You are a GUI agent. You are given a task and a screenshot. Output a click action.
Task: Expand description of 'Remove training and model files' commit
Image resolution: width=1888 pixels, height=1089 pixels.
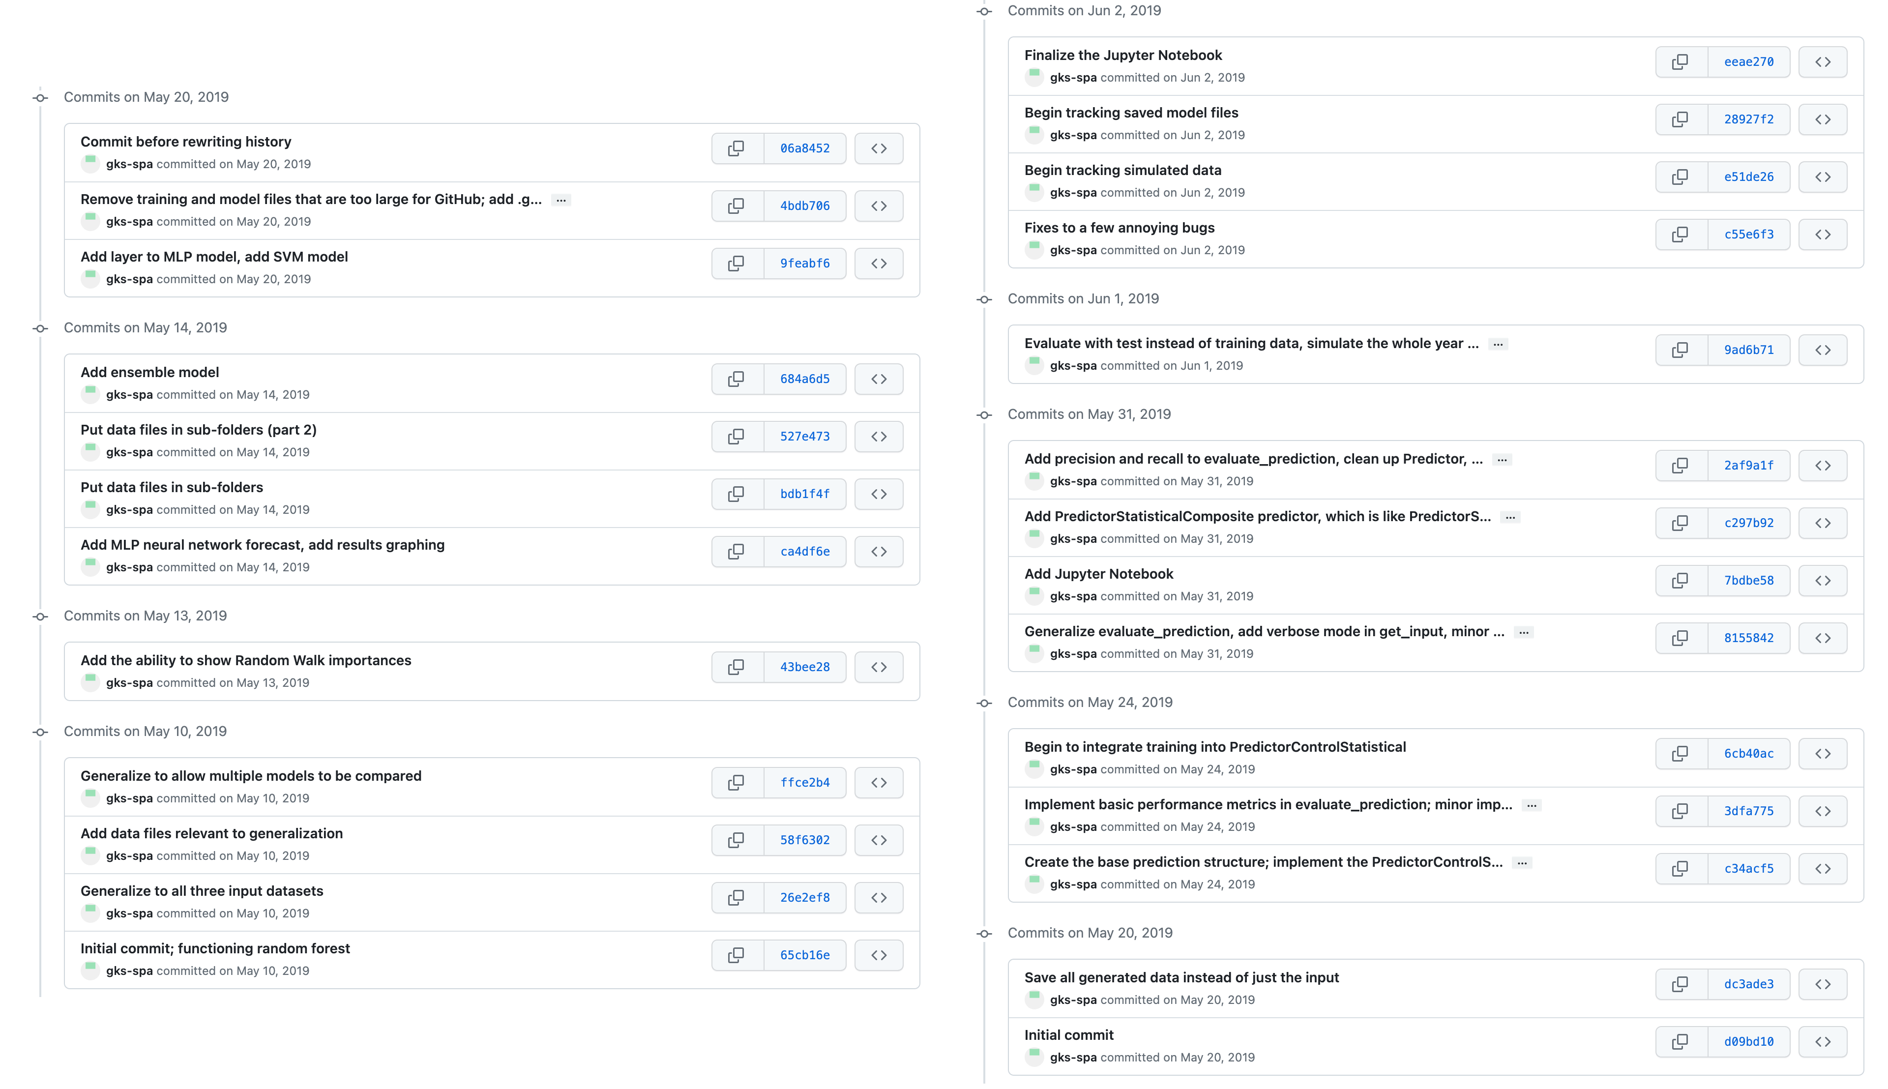(561, 201)
